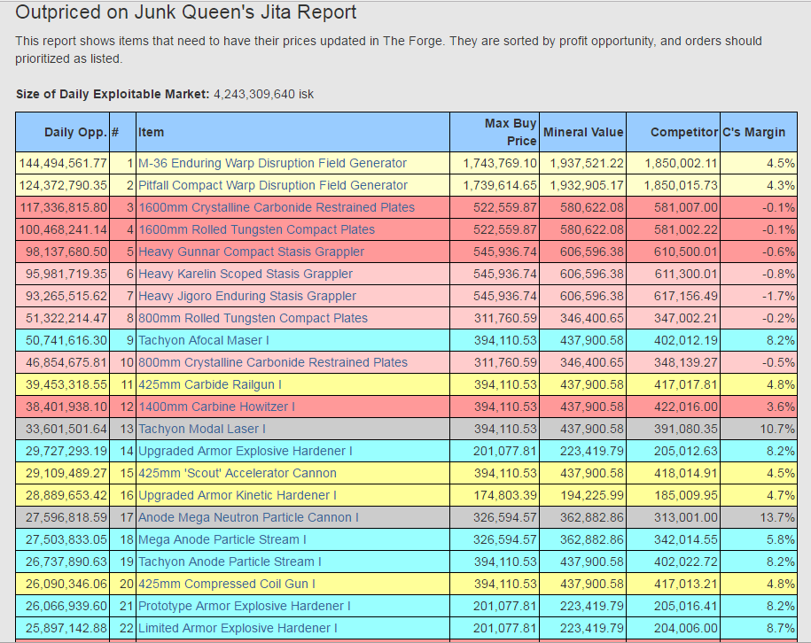The height and width of the screenshot is (643, 811).
Task: Click the Daily Opp. column header
Action: pyautogui.click(x=63, y=132)
